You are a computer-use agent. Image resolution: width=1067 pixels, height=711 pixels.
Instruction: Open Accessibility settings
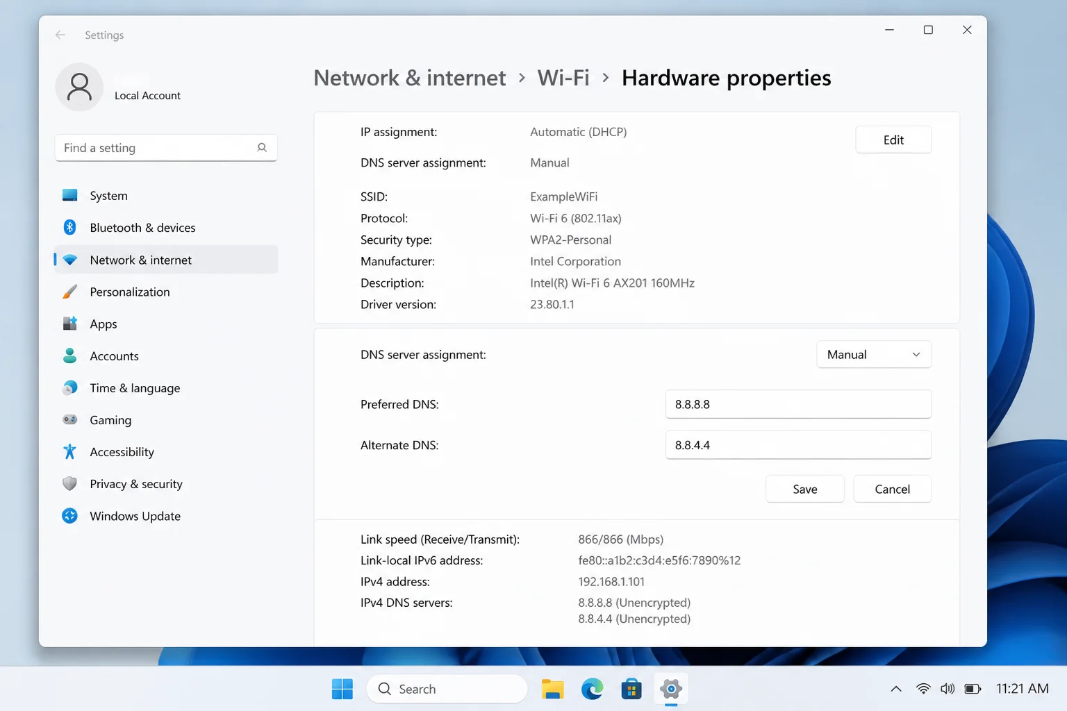(x=165, y=451)
